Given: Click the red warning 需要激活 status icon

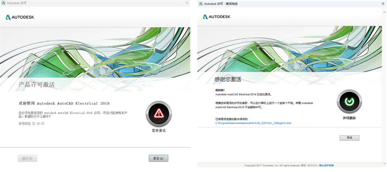Looking at the screenshot, I should (158, 114).
